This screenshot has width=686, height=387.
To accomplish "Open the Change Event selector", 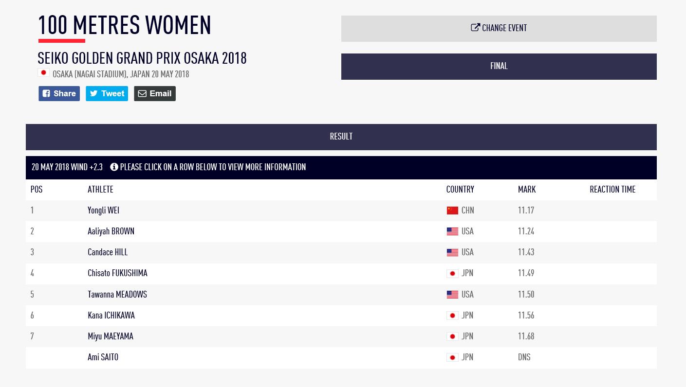I will click(499, 28).
